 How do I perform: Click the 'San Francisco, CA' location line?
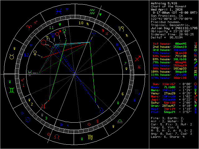(167, 16)
